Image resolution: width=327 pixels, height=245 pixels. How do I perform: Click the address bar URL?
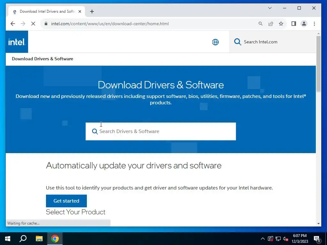click(x=110, y=24)
